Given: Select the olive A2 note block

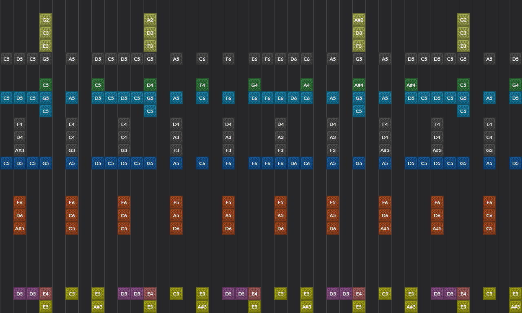Looking at the screenshot, I should coord(150,20).
